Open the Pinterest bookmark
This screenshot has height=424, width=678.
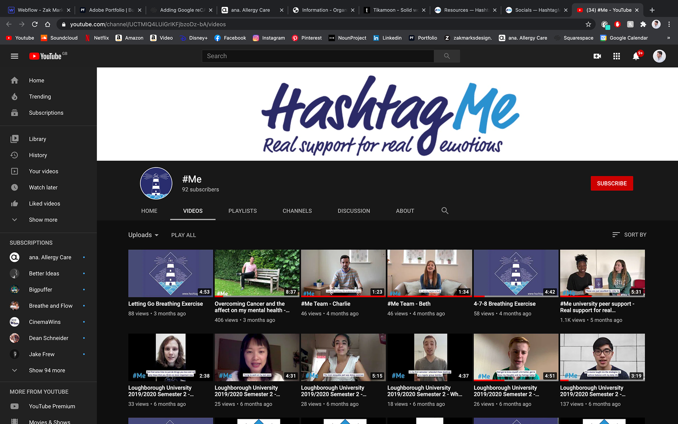[307, 38]
